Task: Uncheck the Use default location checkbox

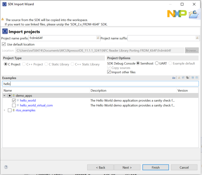Action: tap(4, 44)
